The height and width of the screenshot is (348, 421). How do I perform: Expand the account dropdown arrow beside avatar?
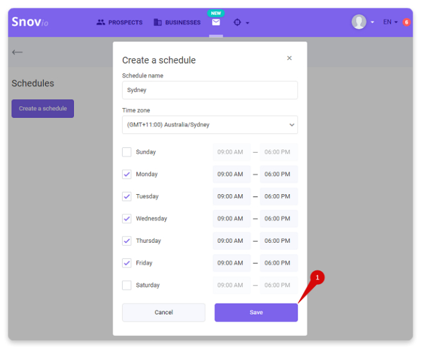(372, 22)
